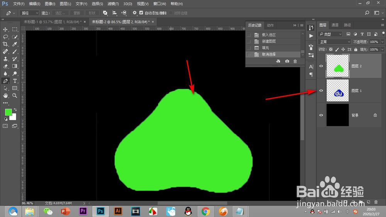Open the History panel menu

[x=301, y=25]
